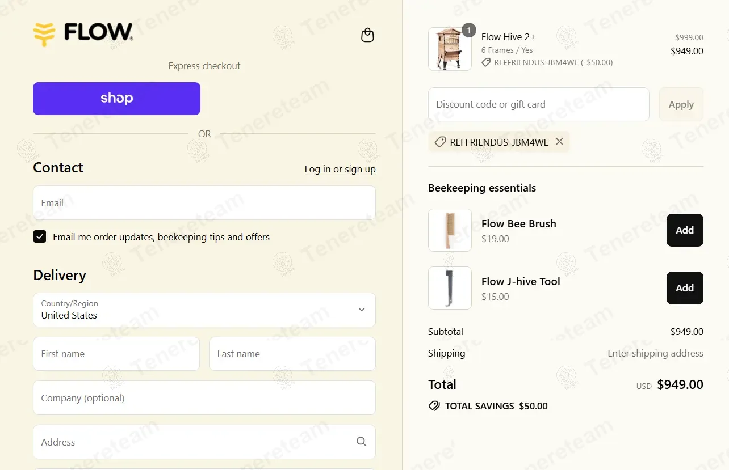729x470 pixels.
Task: Click the Total Savings tag icon
Action: pos(434,406)
